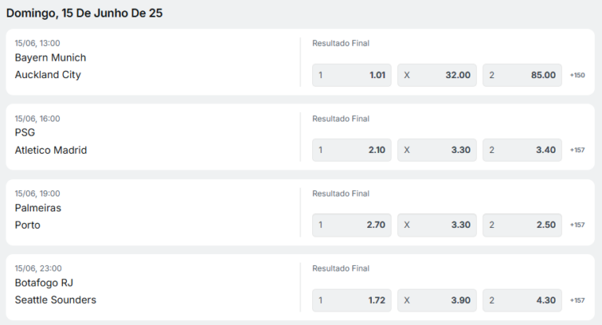Open the Palmeiras team name link
602x325 pixels.
coord(38,207)
